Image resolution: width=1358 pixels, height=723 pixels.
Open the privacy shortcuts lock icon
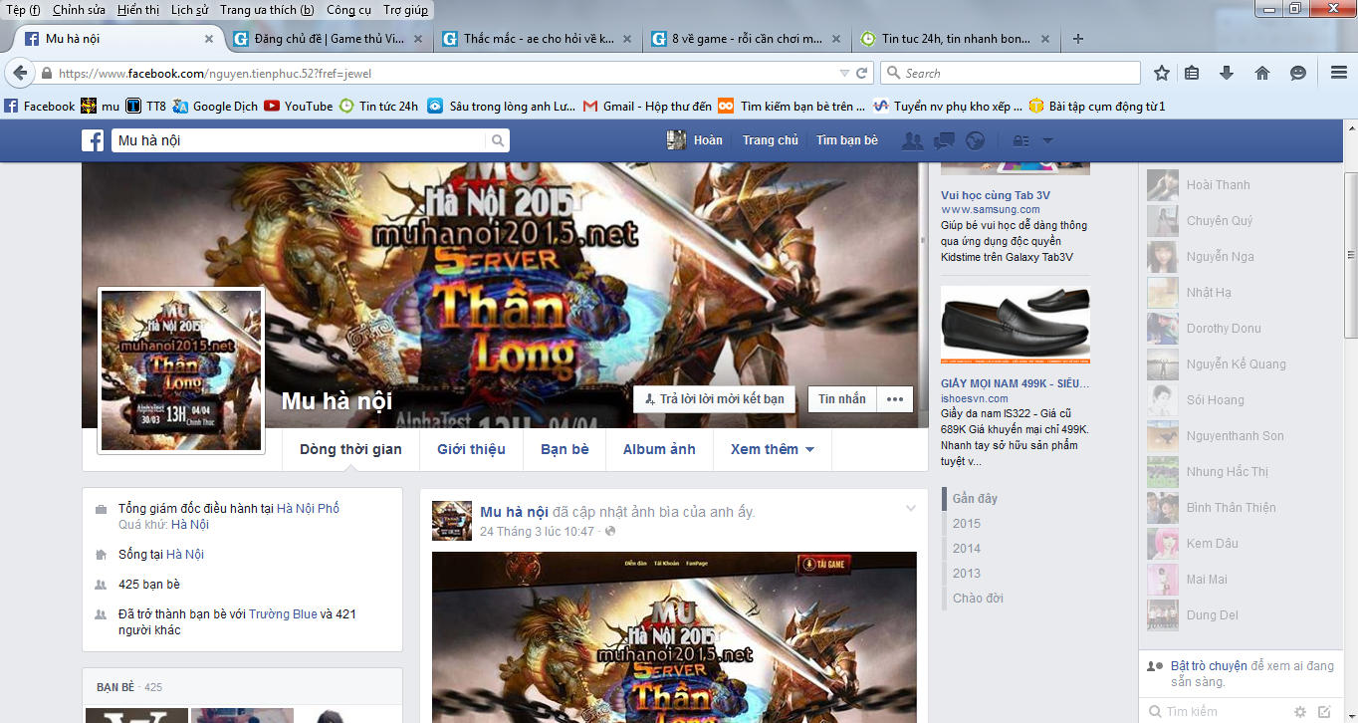pos(1020,140)
